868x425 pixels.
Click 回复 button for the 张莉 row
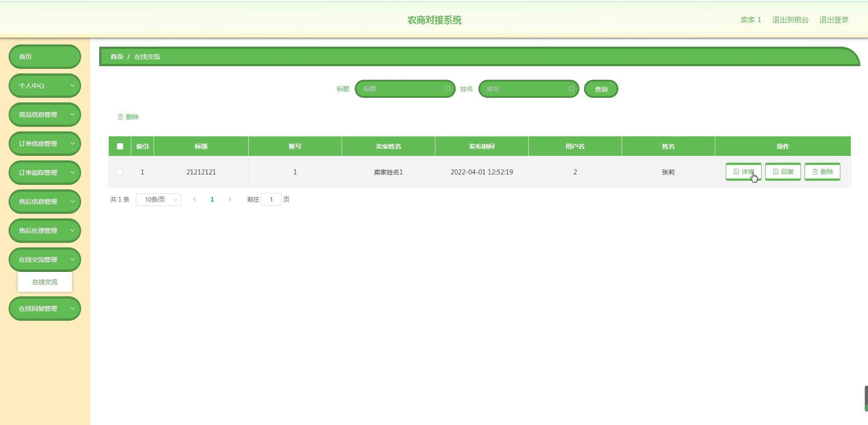click(782, 172)
